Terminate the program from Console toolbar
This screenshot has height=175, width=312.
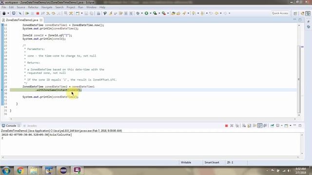pos(226,125)
